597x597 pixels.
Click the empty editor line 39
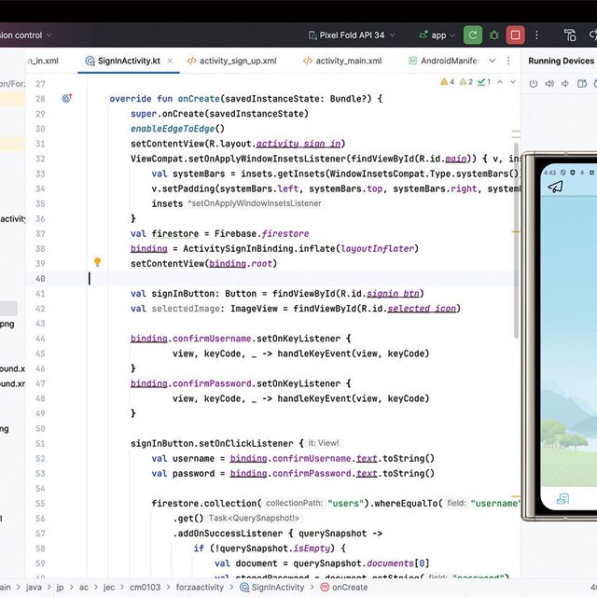pyautogui.click(x=280, y=278)
